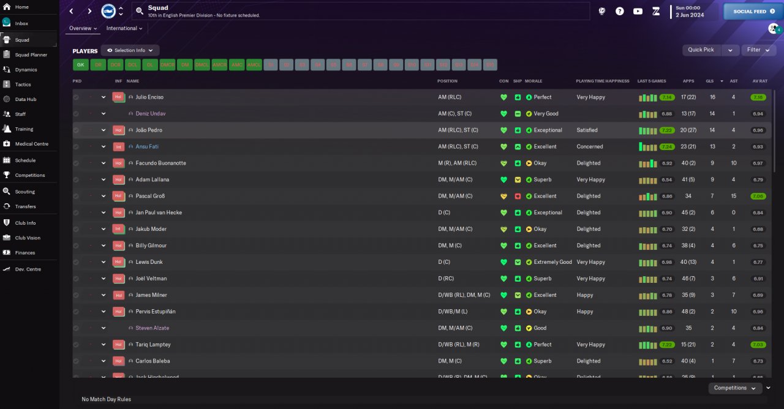Toggle picked checkbox for Adam Lallana
The image size is (784, 409).
pos(76,180)
